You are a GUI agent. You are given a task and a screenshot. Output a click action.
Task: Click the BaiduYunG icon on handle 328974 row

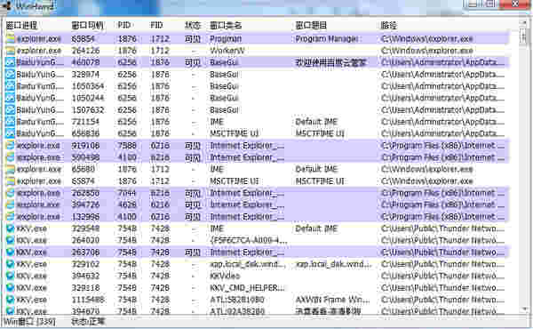point(10,74)
